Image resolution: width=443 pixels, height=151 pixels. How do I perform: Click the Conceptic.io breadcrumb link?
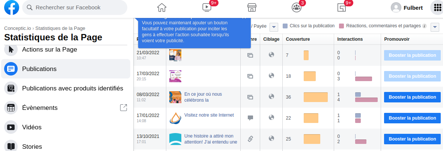[17, 28]
